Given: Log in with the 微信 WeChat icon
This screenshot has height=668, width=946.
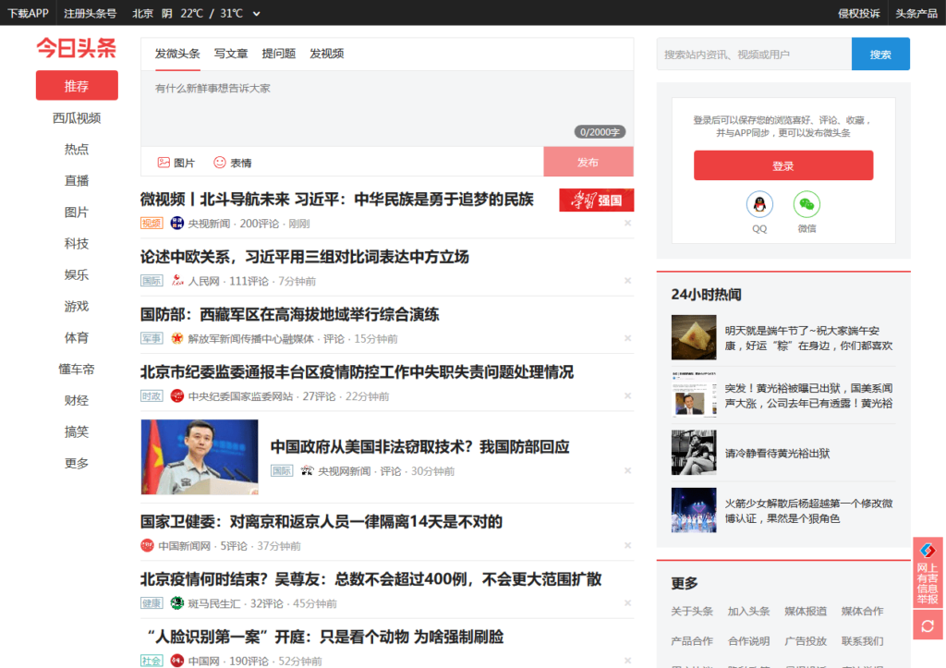Looking at the screenshot, I should (x=807, y=204).
